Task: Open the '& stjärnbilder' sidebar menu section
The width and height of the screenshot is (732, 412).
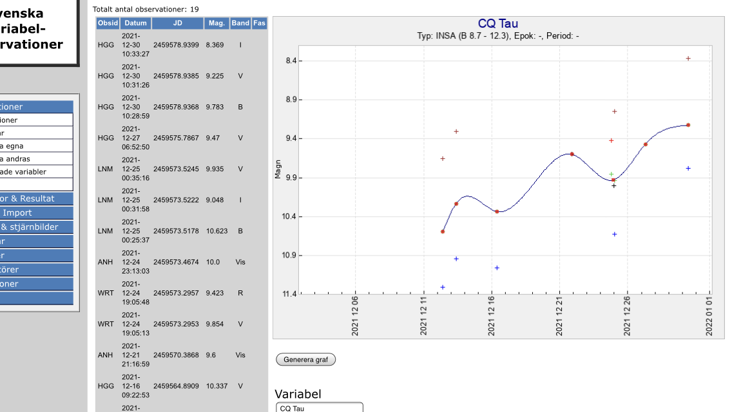Action: tap(36, 227)
